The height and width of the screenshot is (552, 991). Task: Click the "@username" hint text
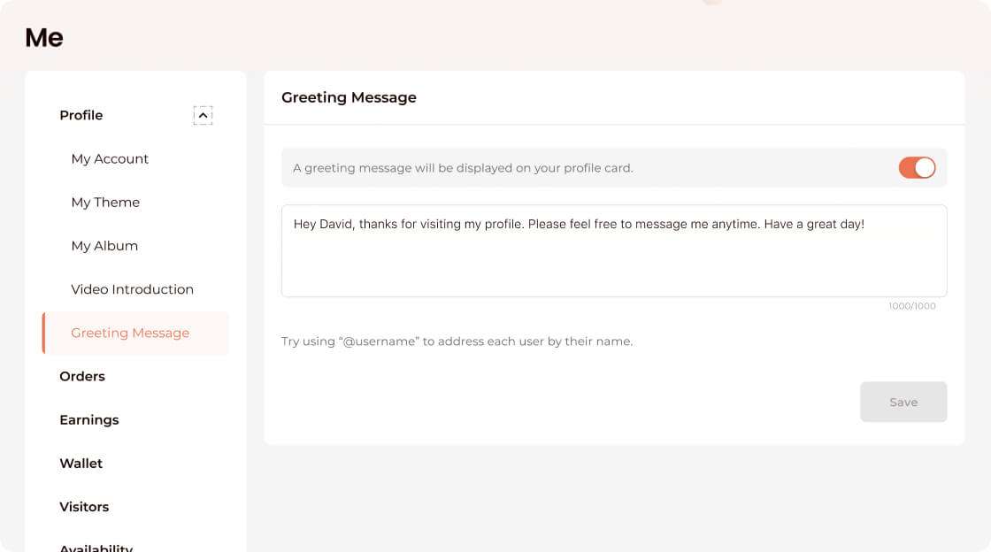click(457, 341)
